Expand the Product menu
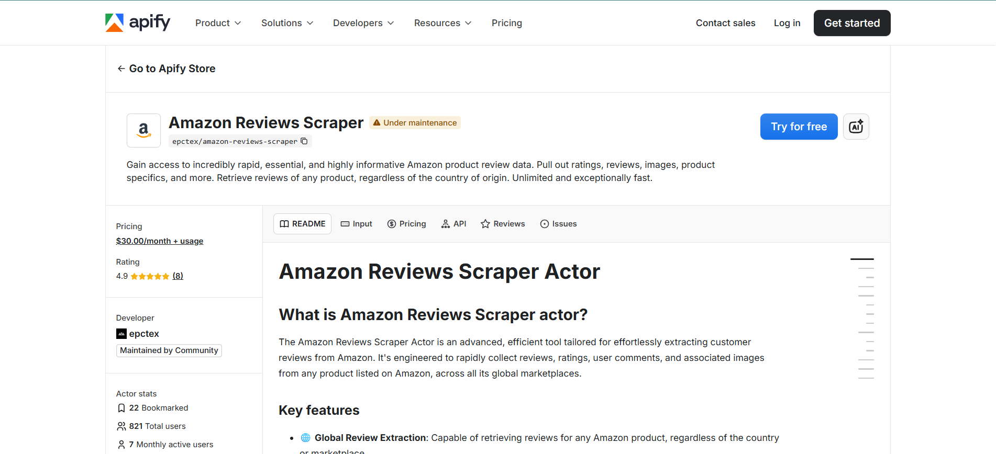Screen dimensions: 996x454 click(218, 23)
